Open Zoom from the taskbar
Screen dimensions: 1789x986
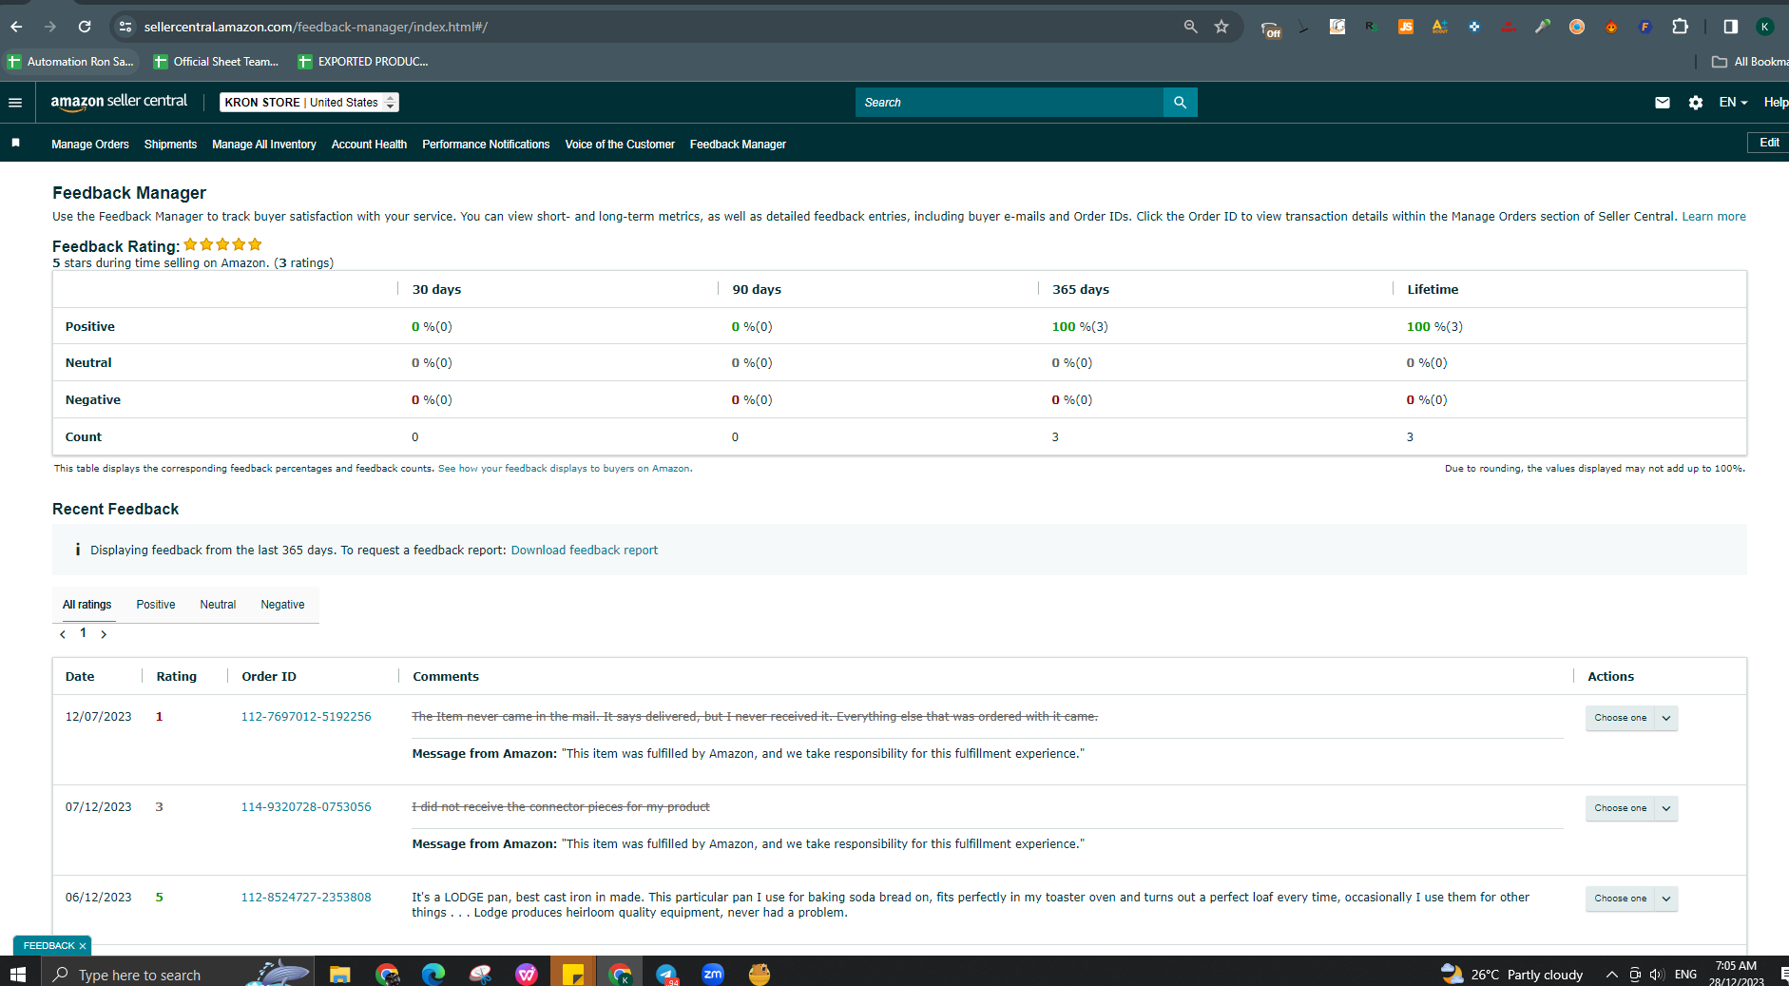pos(712,974)
